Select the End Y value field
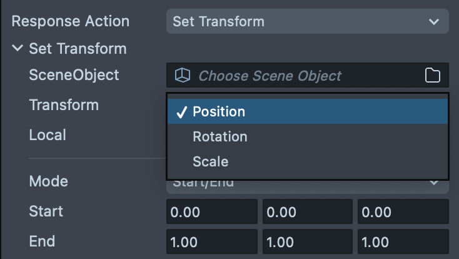The image size is (459, 259). (x=307, y=241)
